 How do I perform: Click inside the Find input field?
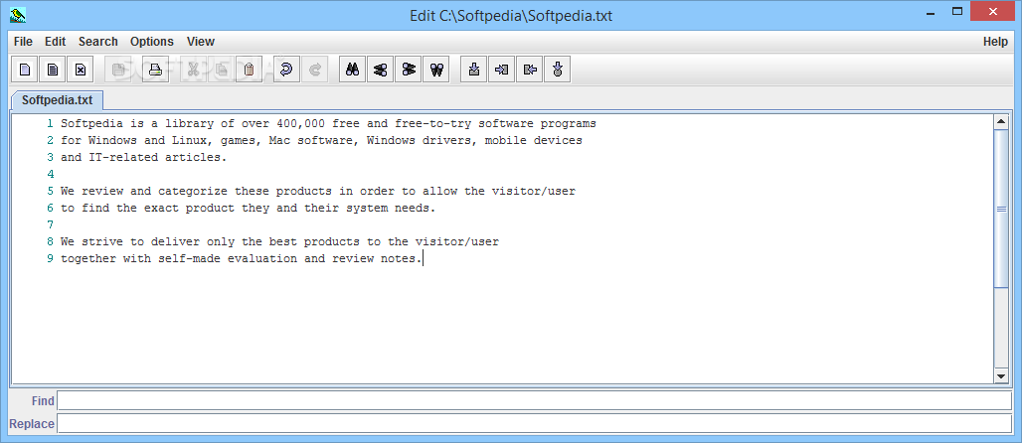pos(535,400)
